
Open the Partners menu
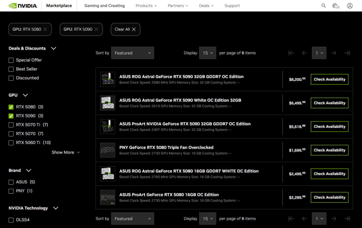[178, 6]
